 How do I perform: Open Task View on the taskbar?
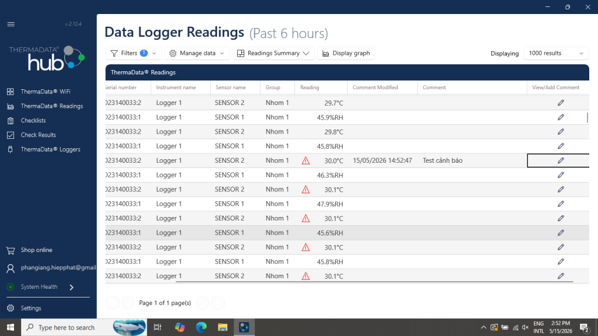[x=157, y=327]
